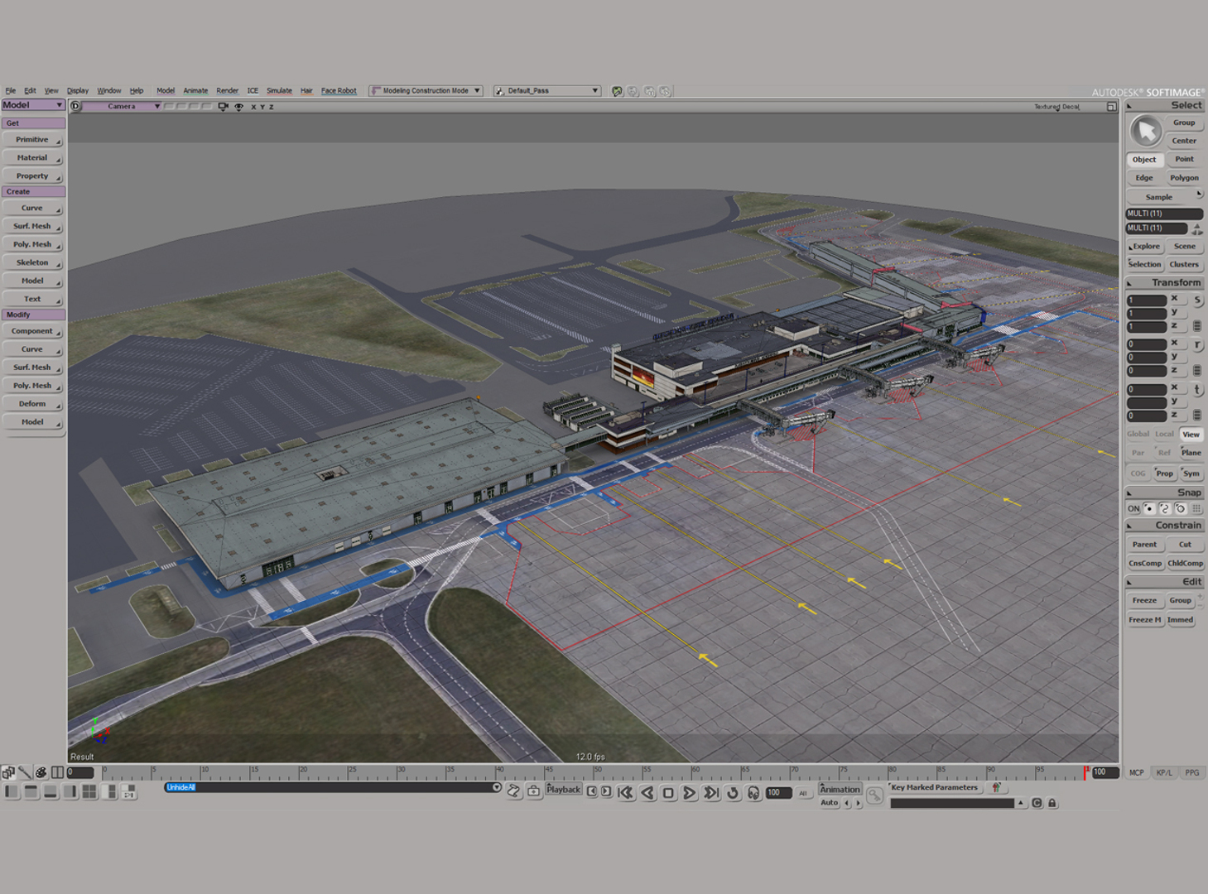
Task: Click the key icon near Animation
Action: pos(874,796)
